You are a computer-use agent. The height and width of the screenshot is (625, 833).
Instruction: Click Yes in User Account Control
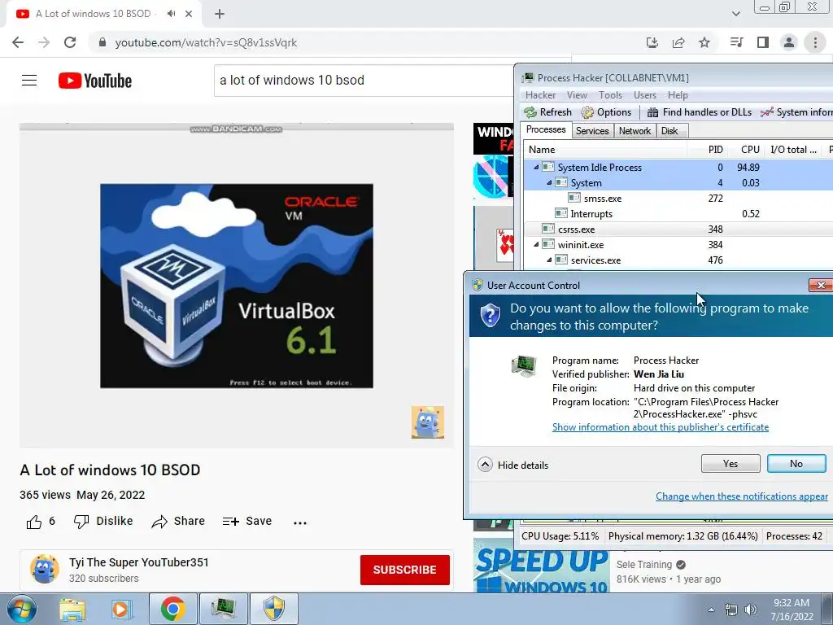click(731, 463)
